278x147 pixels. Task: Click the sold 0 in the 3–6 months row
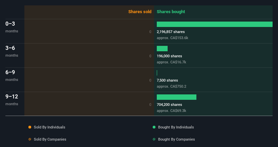click(150, 56)
